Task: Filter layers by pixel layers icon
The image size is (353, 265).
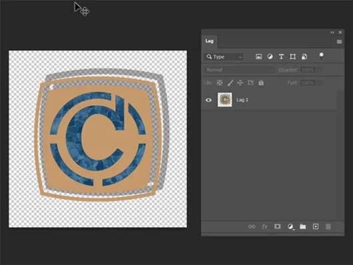Action: tap(259, 57)
